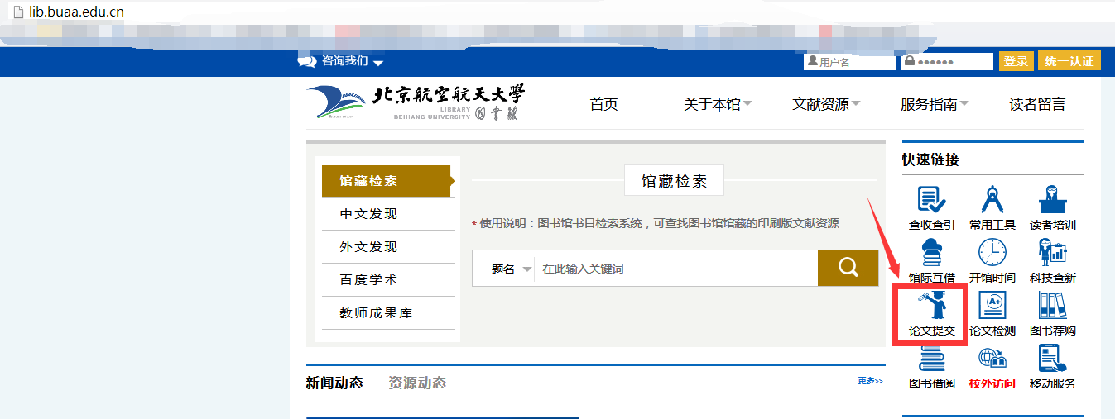The image size is (1115, 419).
Task: Select the 馆际互借 icon
Action: [x=931, y=253]
